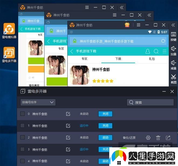The image size is (178, 166).
Task: Tick the checkbox for instance 2
Action: pyautogui.click(x=22, y=137)
